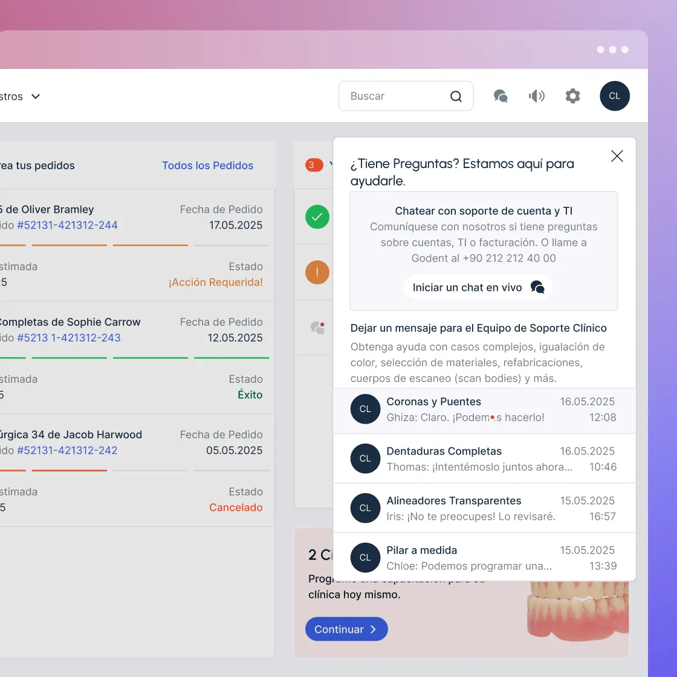The image size is (677, 677).
Task: Open the CL profile avatar in header
Action: (x=614, y=96)
